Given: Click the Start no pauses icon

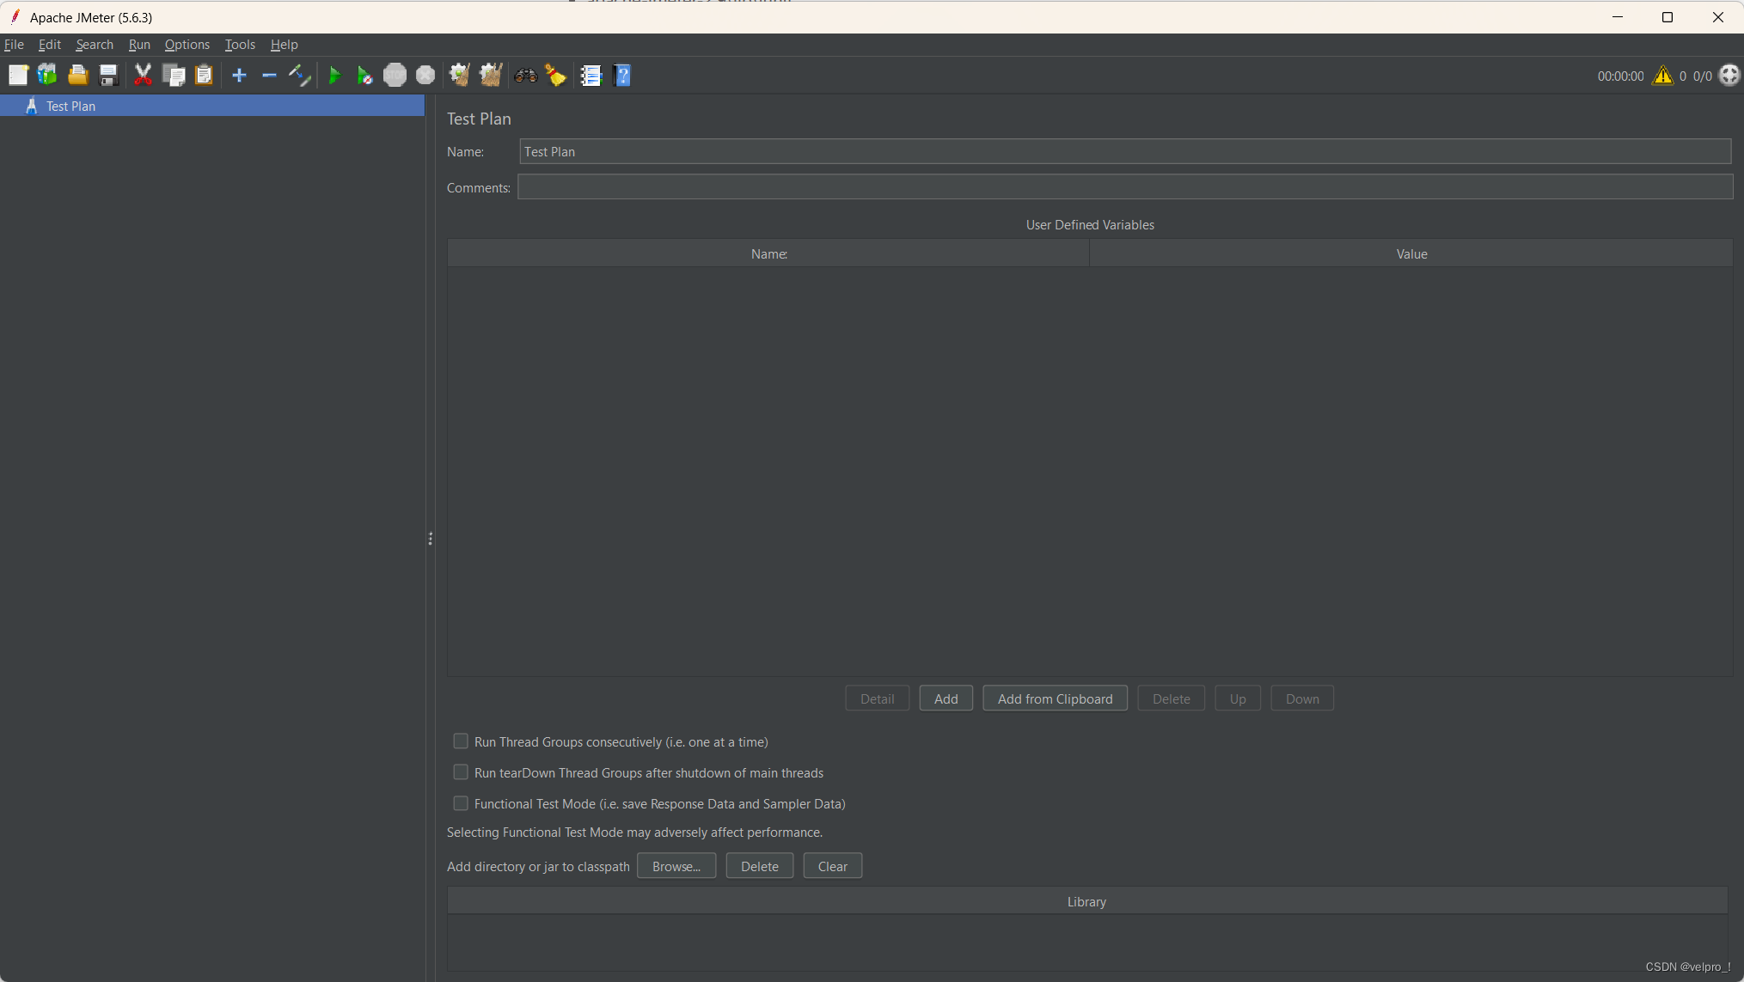Looking at the screenshot, I should coord(364,76).
